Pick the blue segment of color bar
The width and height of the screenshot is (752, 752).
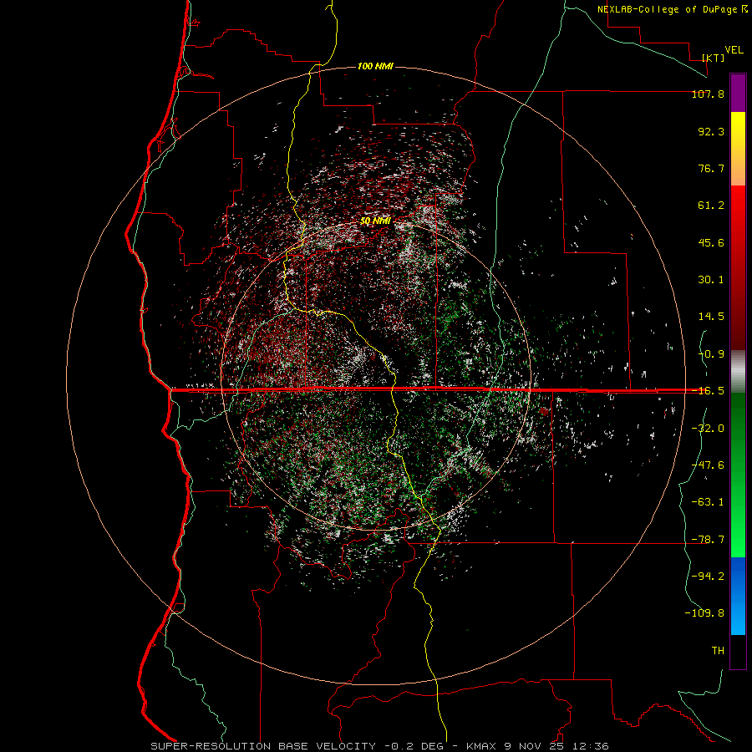pos(738,596)
